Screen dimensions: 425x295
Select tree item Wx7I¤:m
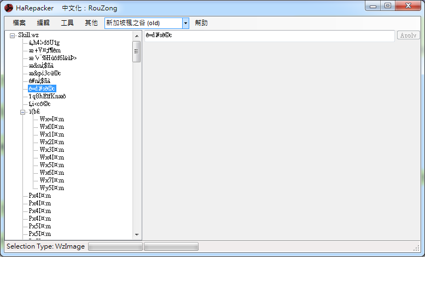pyautogui.click(x=52, y=180)
